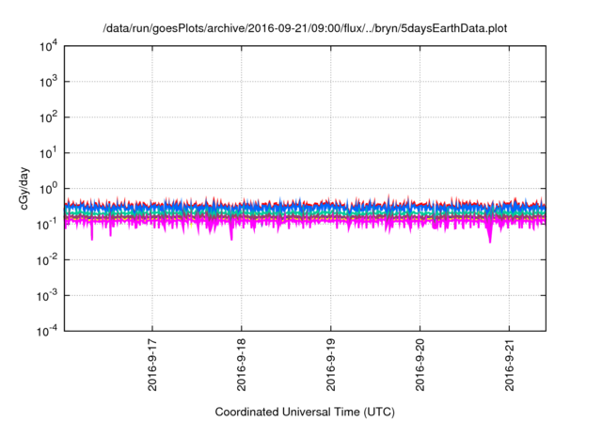Click the magenta dip just before 2016-9-18
Screen dimensions: 602x421
pyautogui.click(x=231, y=237)
